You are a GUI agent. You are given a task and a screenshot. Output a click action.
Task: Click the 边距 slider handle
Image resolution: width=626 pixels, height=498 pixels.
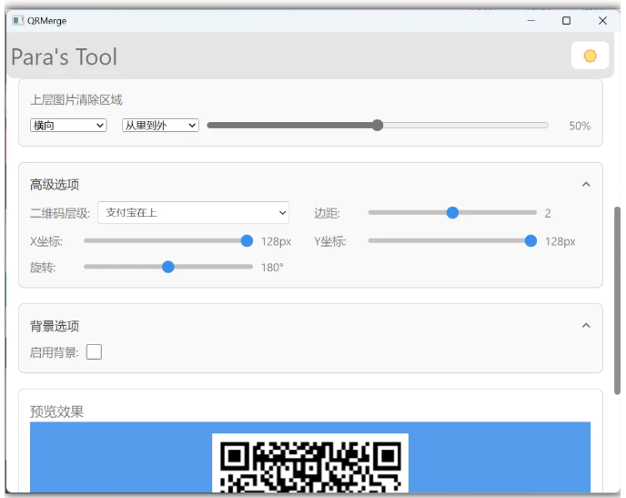pyautogui.click(x=452, y=212)
